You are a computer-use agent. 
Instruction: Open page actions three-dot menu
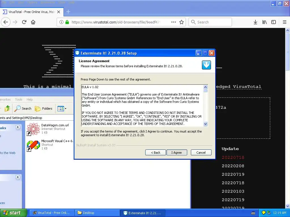click(x=174, y=22)
